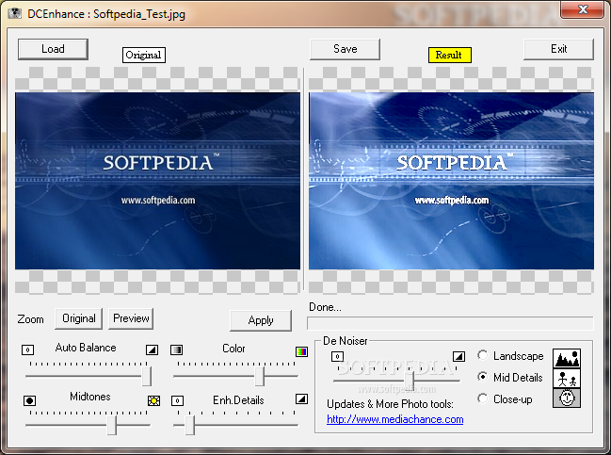Click the Apply button
The image size is (611, 455).
(x=261, y=320)
